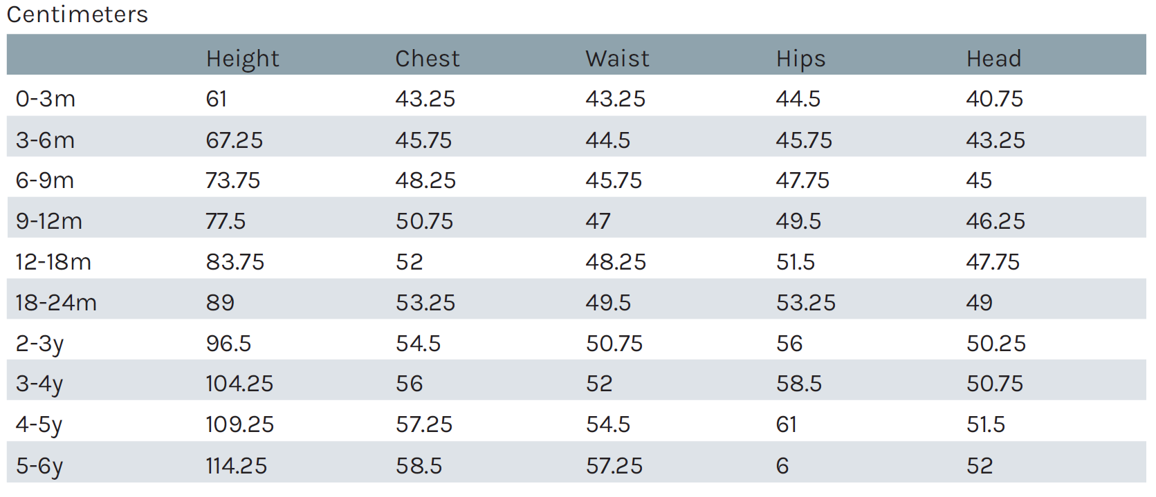Select the Chest column header
The image size is (1156, 497).
tap(427, 59)
